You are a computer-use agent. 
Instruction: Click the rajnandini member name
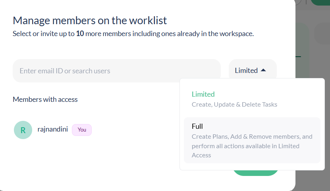coord(53,130)
